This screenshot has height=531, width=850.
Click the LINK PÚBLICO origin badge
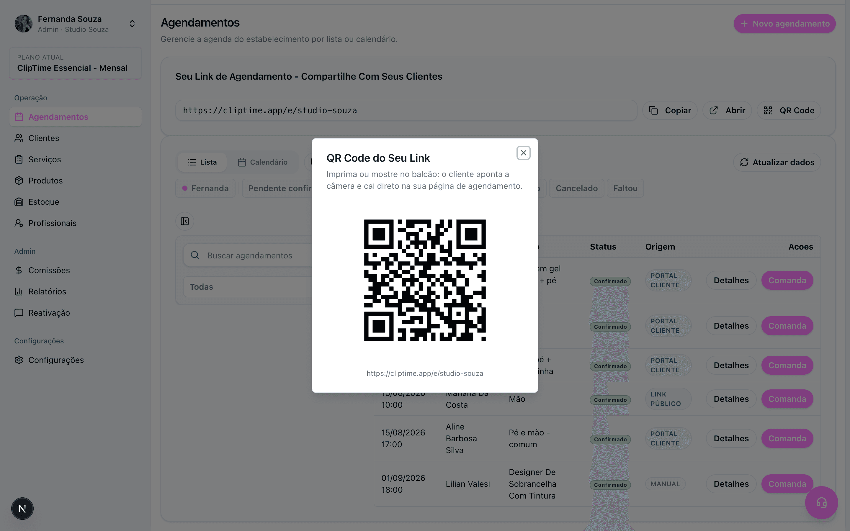(x=668, y=399)
